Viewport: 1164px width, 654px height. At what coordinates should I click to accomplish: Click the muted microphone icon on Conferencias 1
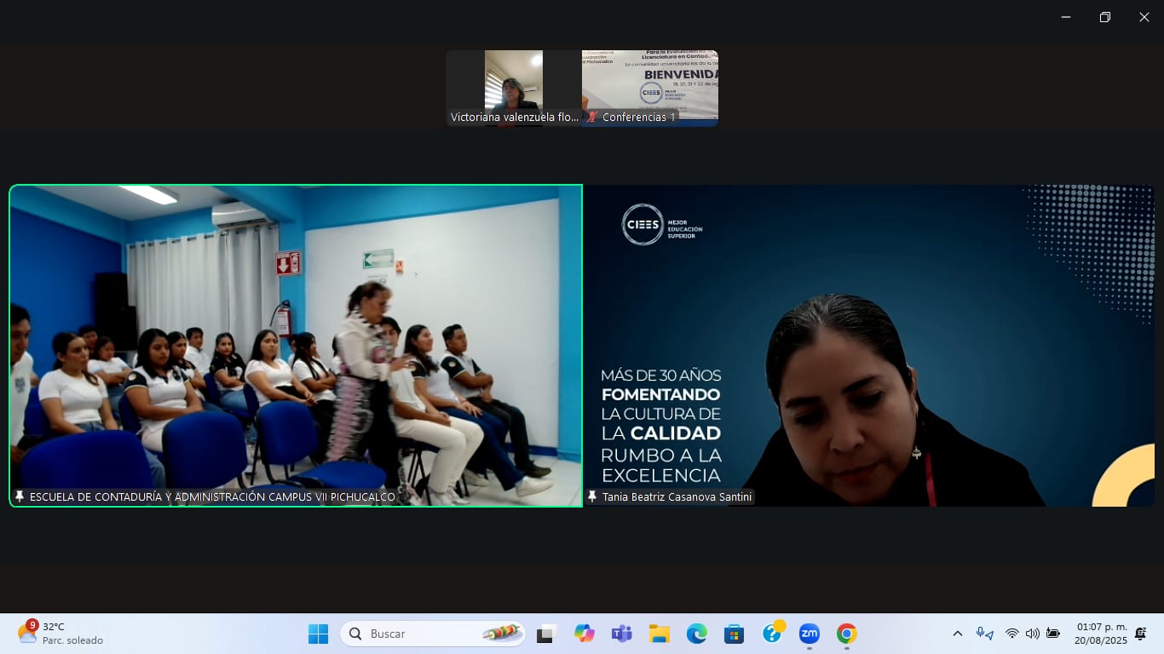pyautogui.click(x=592, y=117)
